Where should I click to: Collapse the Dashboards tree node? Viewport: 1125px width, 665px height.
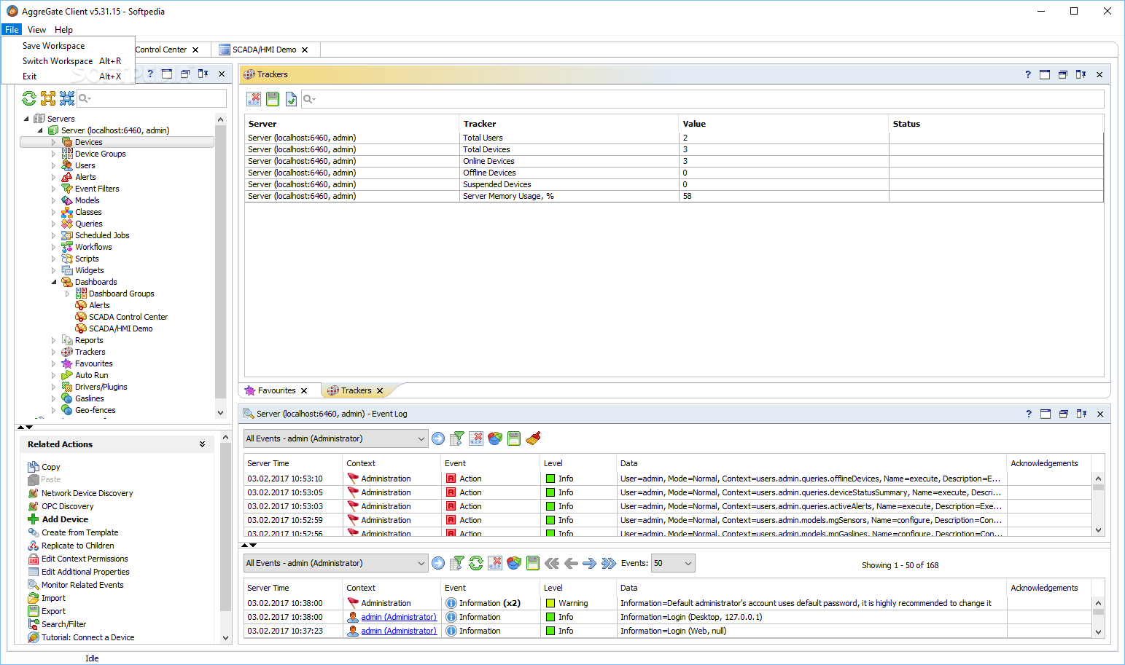[x=53, y=282]
